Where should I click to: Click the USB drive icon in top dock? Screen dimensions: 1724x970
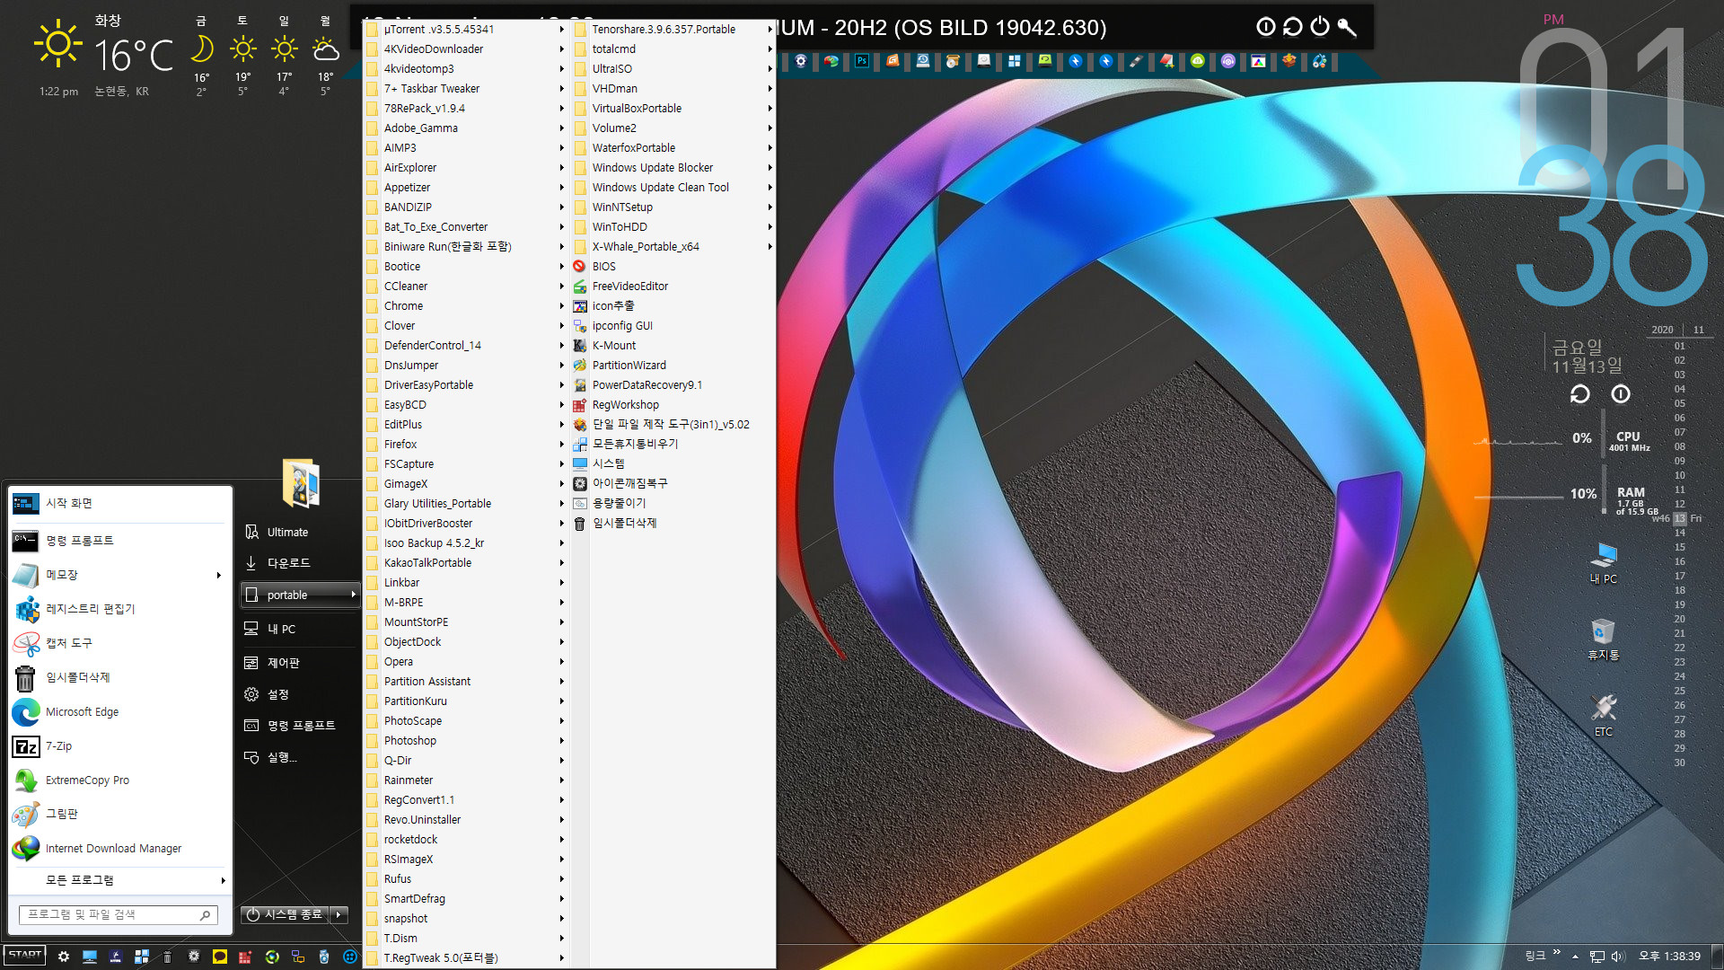point(1136,61)
